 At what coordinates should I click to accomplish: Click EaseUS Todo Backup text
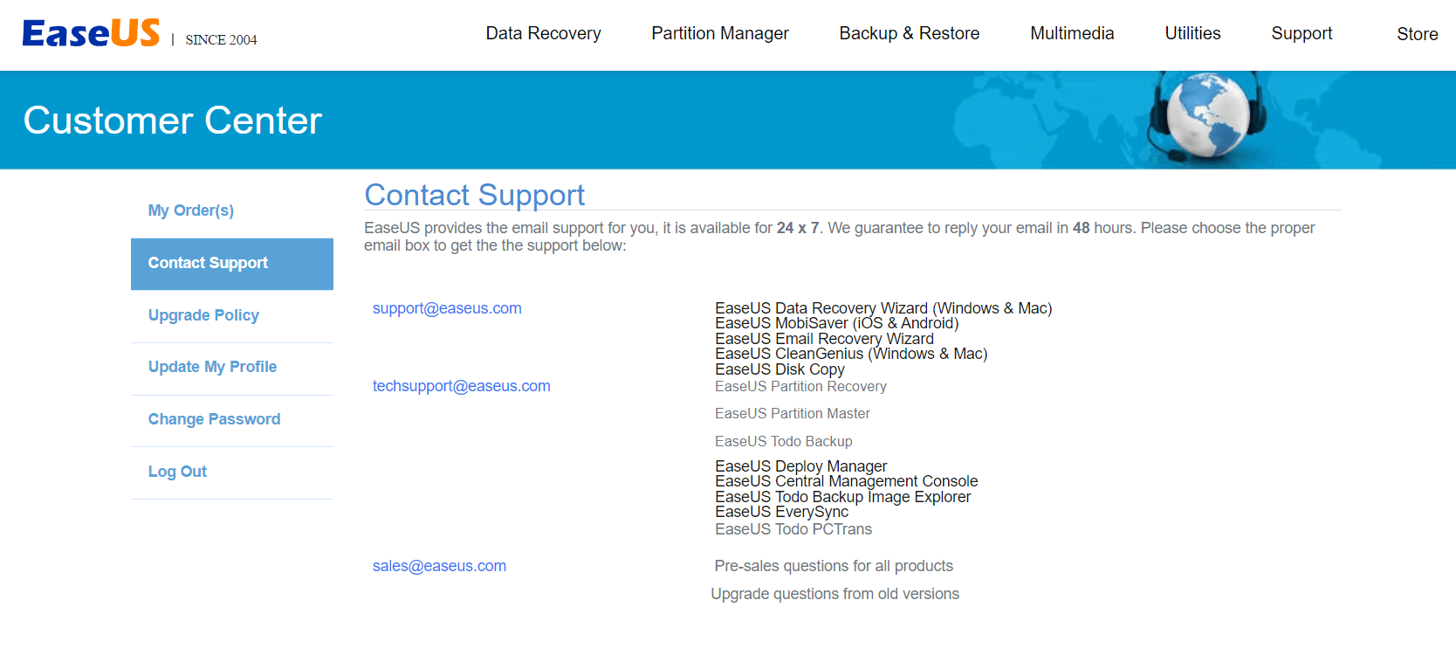click(x=784, y=442)
